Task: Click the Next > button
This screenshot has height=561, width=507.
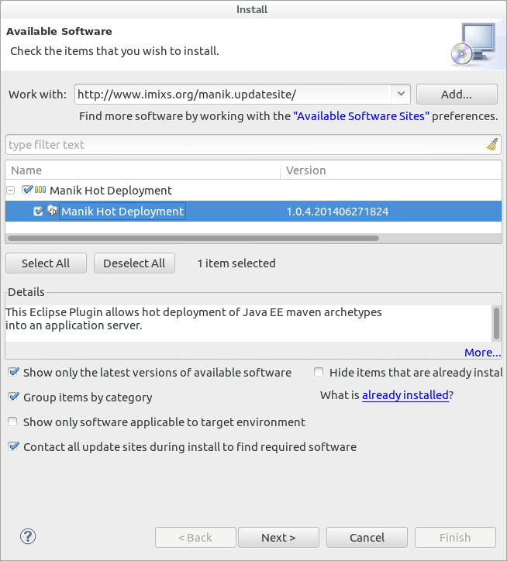Action: (x=278, y=538)
